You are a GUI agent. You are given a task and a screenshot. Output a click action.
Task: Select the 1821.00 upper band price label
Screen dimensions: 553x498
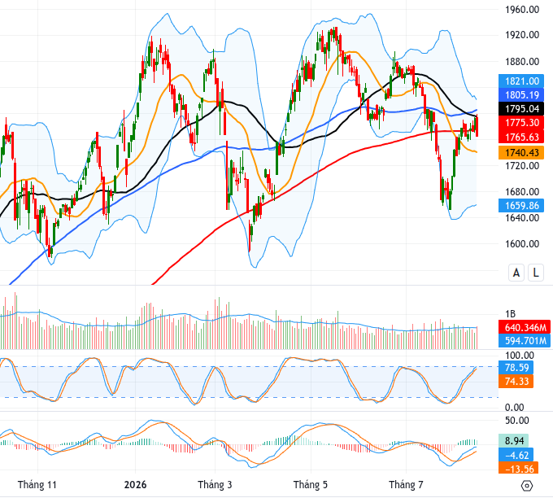(x=521, y=81)
